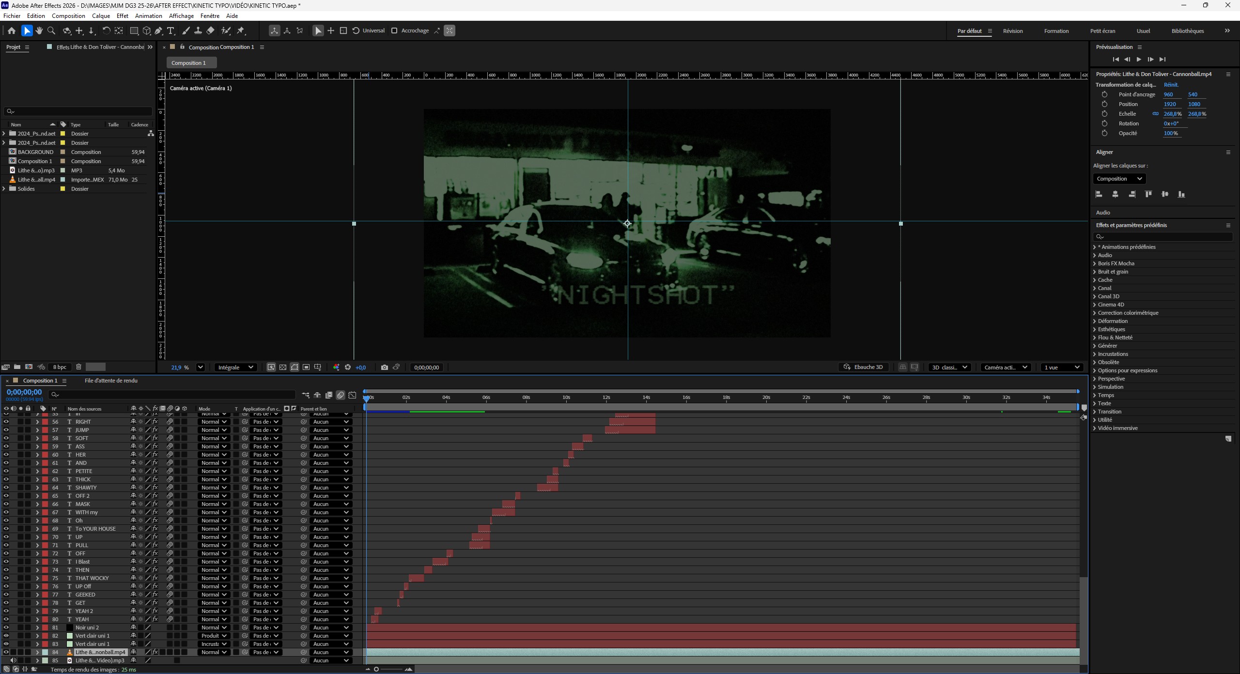Play the preview
This screenshot has width=1240, height=674.
pos(1139,59)
